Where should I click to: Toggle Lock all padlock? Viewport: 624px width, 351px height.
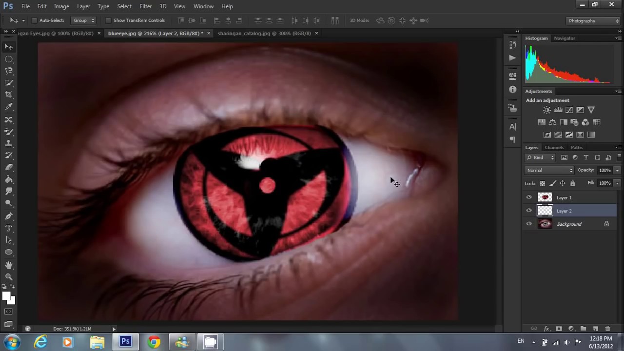pos(573,183)
